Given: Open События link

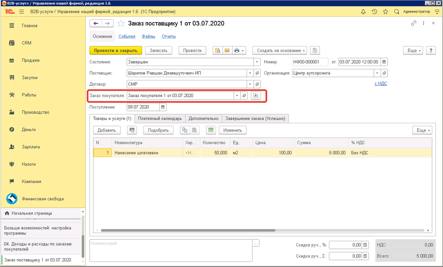Looking at the screenshot, I should pyautogui.click(x=127, y=37).
